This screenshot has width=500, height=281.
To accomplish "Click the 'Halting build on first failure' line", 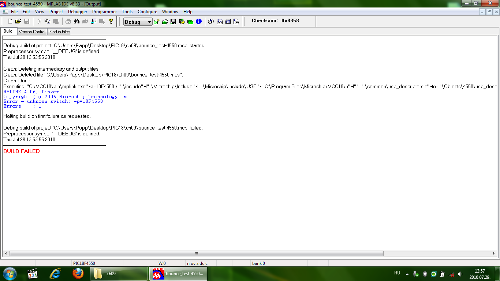I will [47, 116].
